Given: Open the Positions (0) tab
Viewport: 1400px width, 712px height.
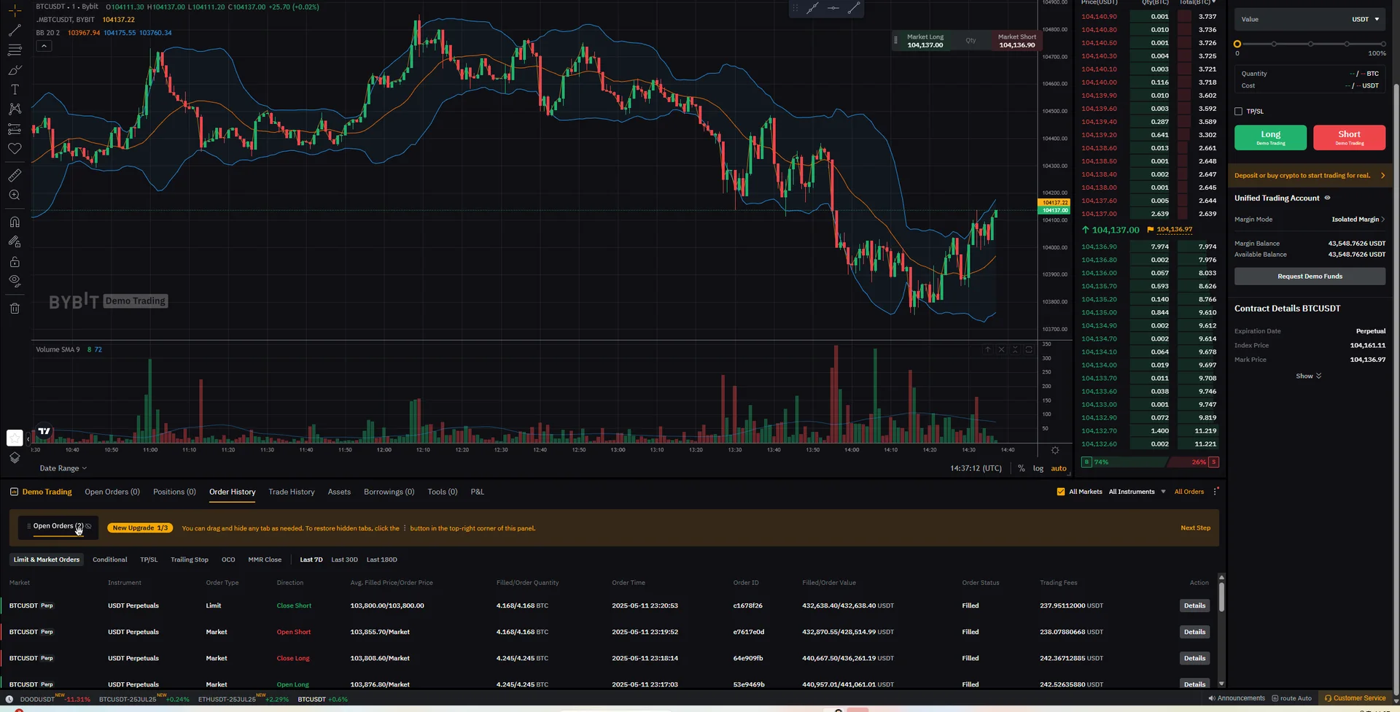Looking at the screenshot, I should 174,492.
